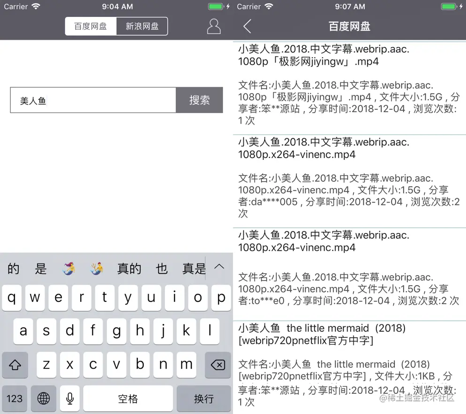Tap the w key

(35, 298)
